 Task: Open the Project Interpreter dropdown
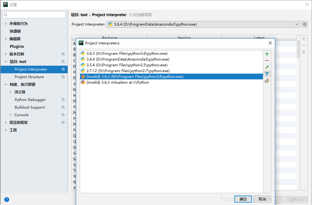click(203, 24)
